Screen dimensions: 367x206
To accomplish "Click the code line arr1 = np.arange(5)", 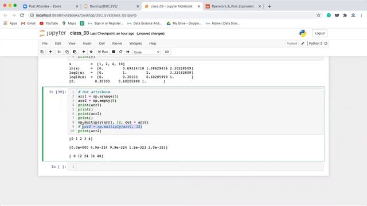I will point(98,97).
